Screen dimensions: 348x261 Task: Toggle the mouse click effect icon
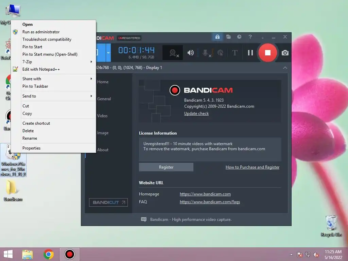pos(220,53)
